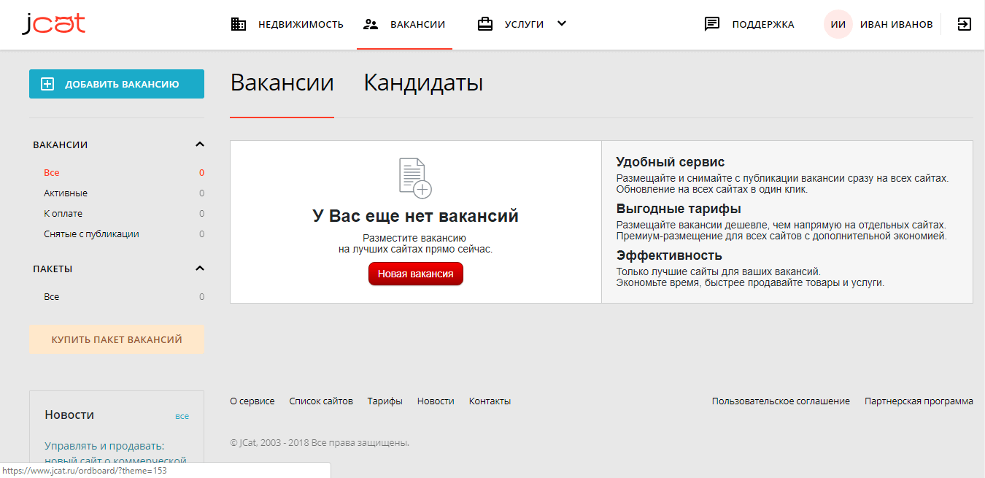Select Снятые с публикации filter
The image size is (985, 478).
(x=91, y=234)
